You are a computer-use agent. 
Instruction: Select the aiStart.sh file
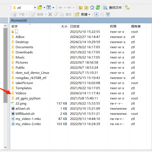pos(23,109)
